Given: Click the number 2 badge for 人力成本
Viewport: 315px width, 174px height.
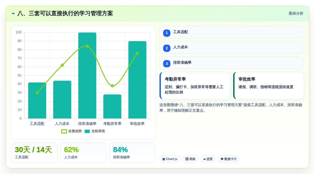Looking at the screenshot, I should 167,48.
